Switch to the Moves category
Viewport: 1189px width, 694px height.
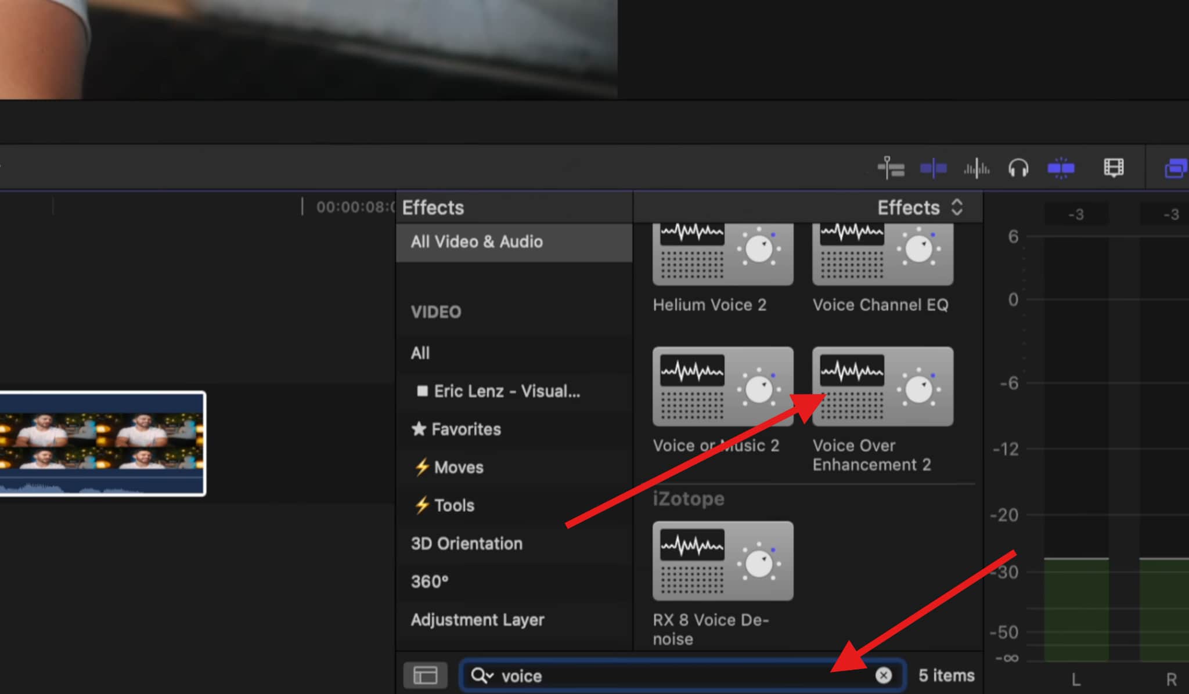[457, 467]
